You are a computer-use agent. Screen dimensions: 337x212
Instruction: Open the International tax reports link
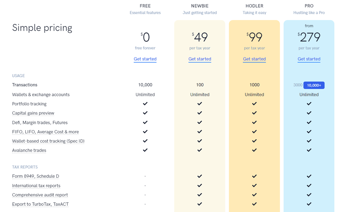click(x=36, y=186)
